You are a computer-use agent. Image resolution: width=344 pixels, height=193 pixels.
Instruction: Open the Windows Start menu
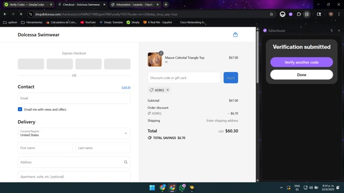152,188
